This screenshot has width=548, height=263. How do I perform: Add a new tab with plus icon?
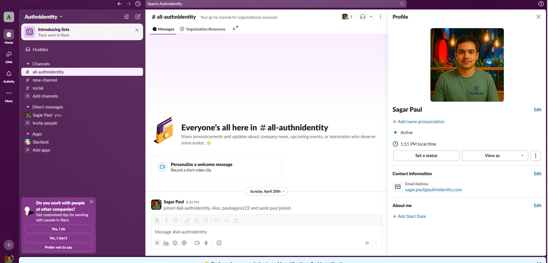[x=234, y=29]
